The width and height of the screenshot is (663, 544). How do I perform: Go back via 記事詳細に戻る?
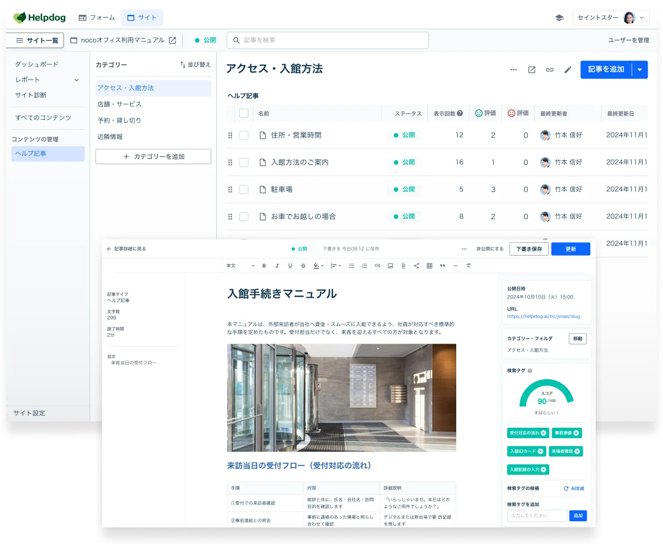(126, 249)
